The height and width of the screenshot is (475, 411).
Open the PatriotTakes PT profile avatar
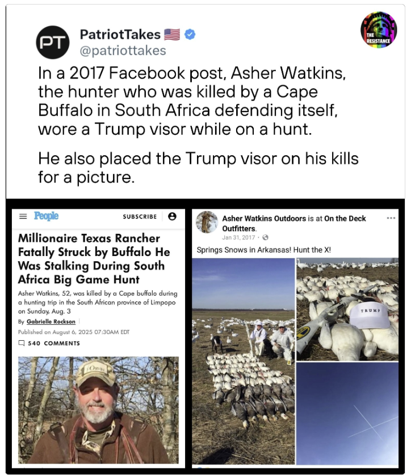pyautogui.click(x=53, y=43)
